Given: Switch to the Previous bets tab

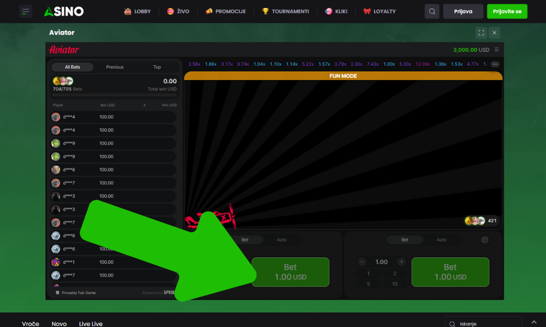Looking at the screenshot, I should (115, 67).
